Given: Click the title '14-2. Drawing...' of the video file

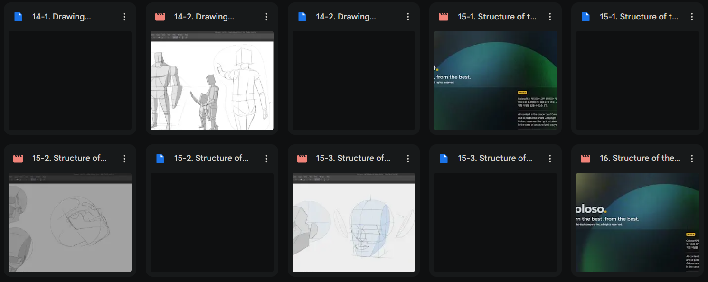Looking at the screenshot, I should pyautogui.click(x=204, y=17).
